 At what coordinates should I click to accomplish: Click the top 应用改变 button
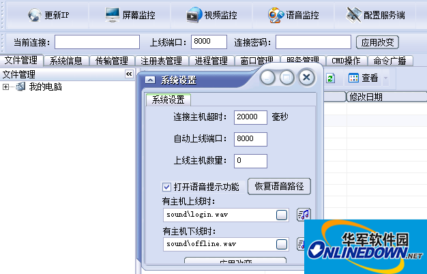point(377,42)
